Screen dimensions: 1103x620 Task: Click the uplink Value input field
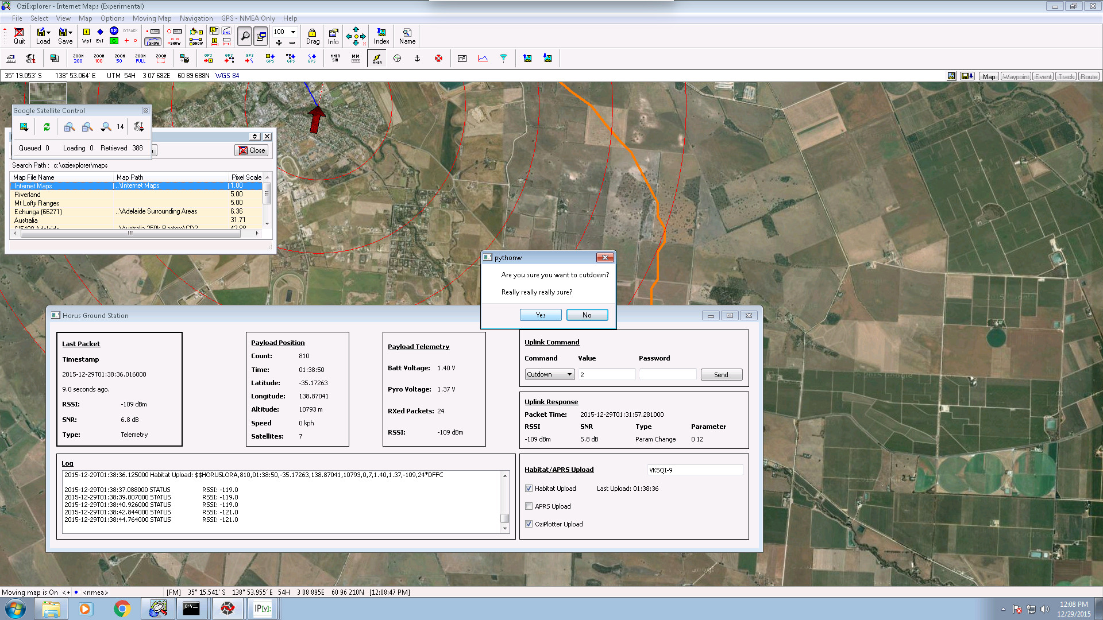(x=607, y=374)
